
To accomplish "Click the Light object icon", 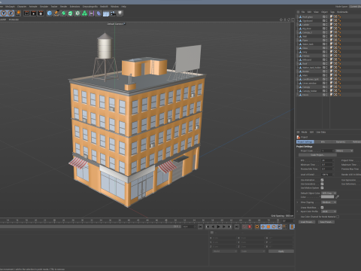I will coord(120,14).
